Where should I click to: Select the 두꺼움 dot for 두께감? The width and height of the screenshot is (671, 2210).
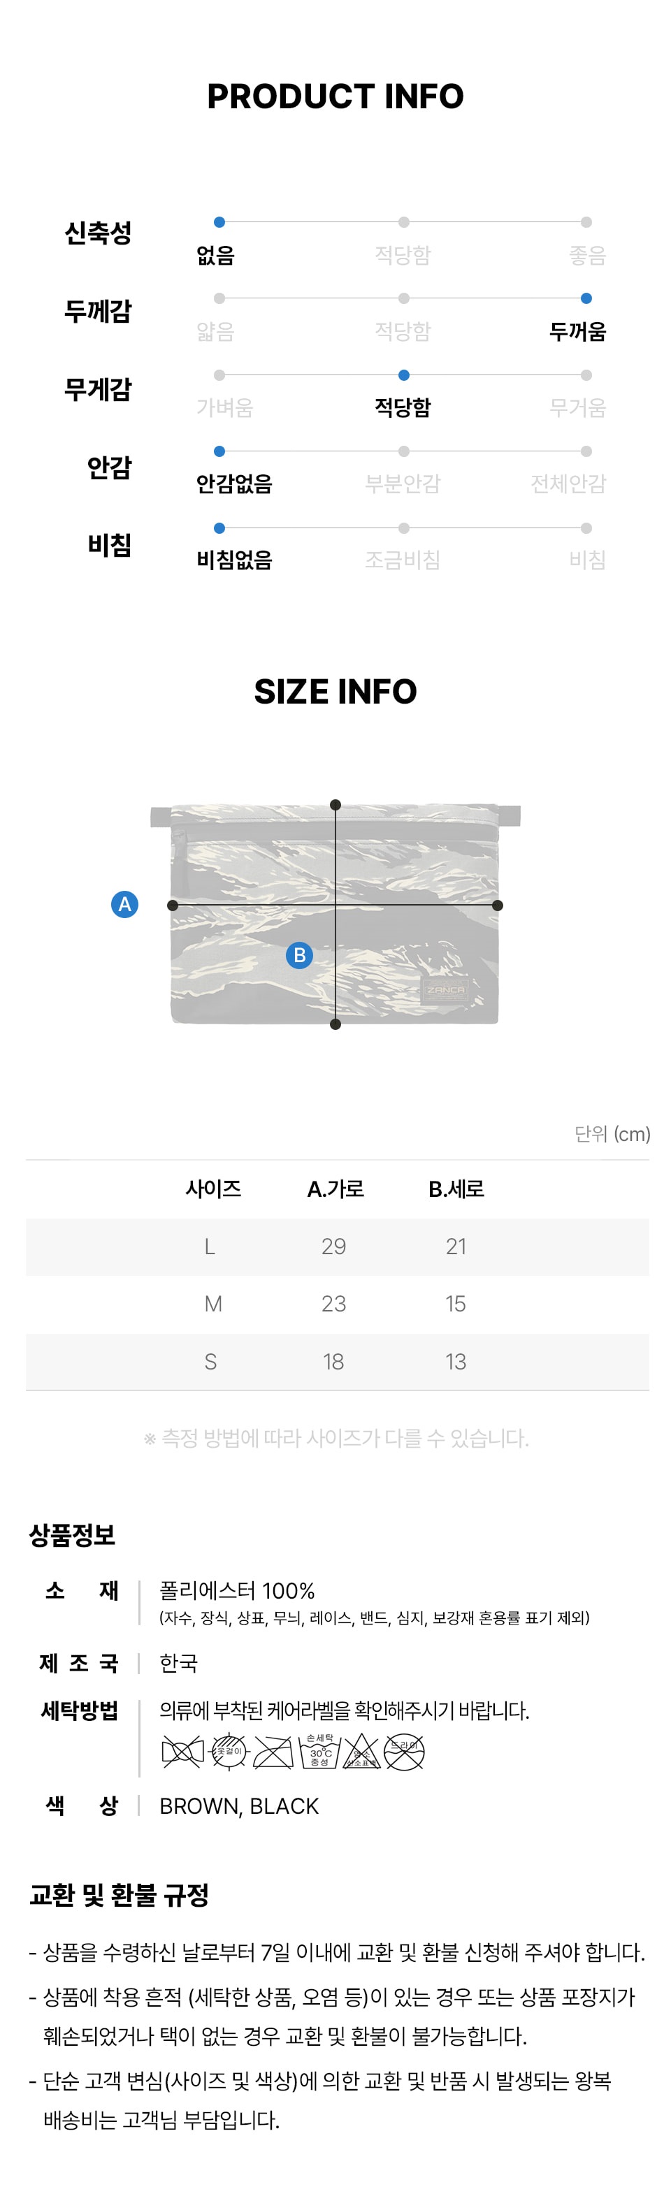(586, 298)
